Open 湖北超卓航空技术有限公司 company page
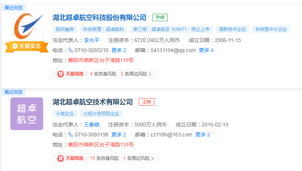 coord(93,102)
